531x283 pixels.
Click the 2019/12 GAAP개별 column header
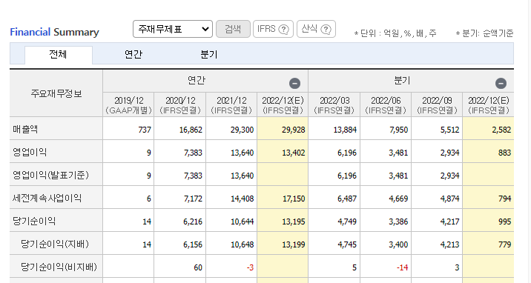pyautogui.click(x=129, y=104)
